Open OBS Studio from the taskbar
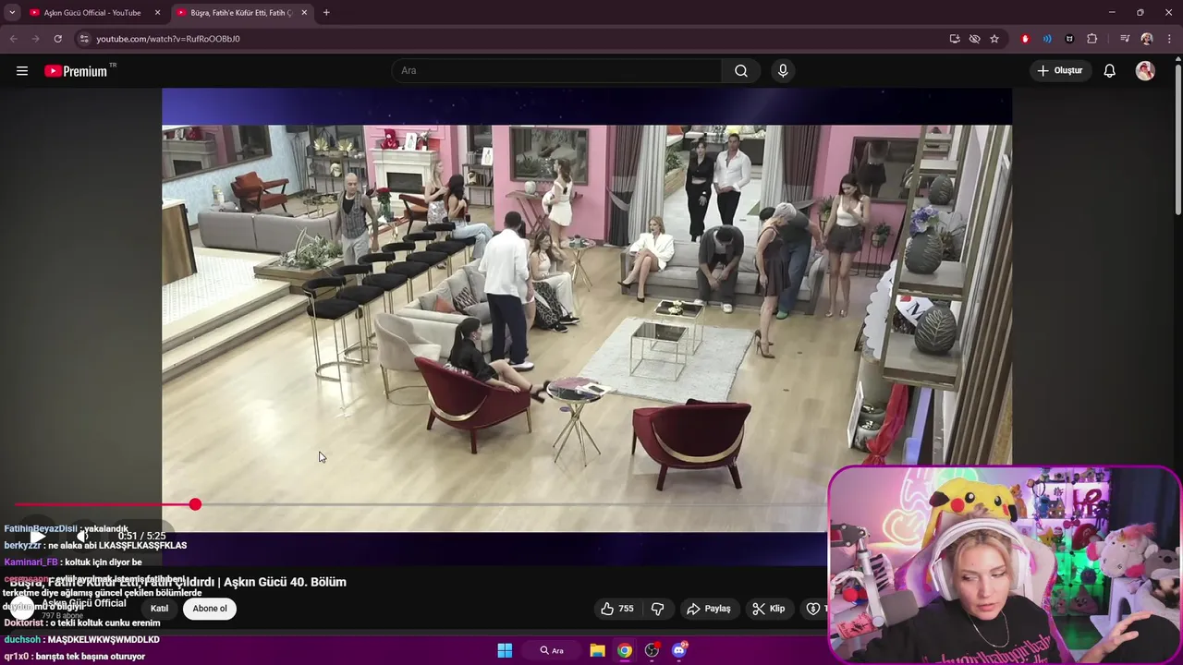This screenshot has height=665, width=1183. coord(652,650)
